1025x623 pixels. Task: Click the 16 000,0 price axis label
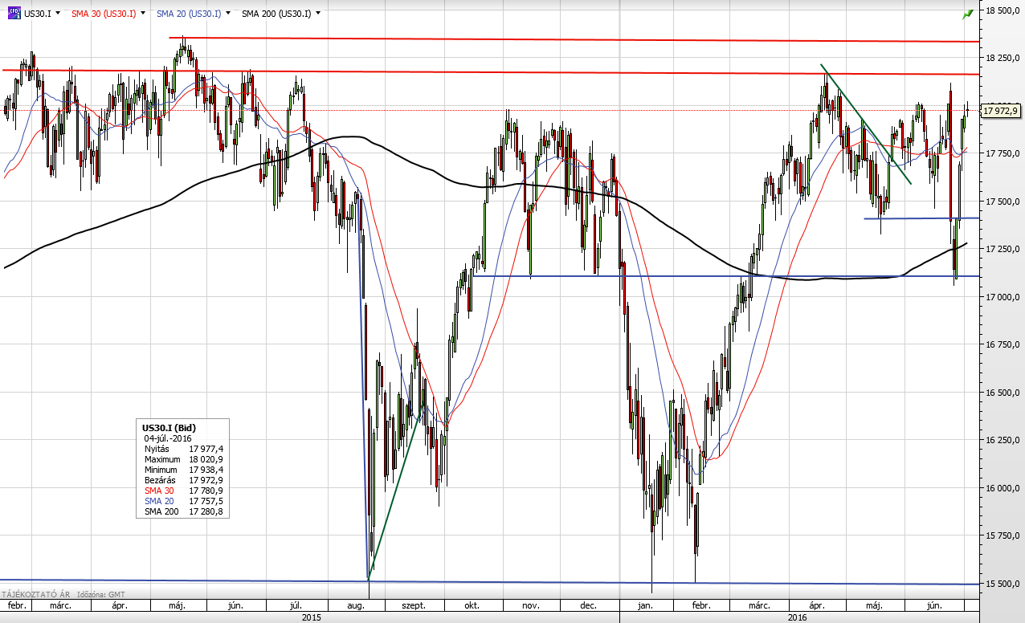[x=1003, y=488]
